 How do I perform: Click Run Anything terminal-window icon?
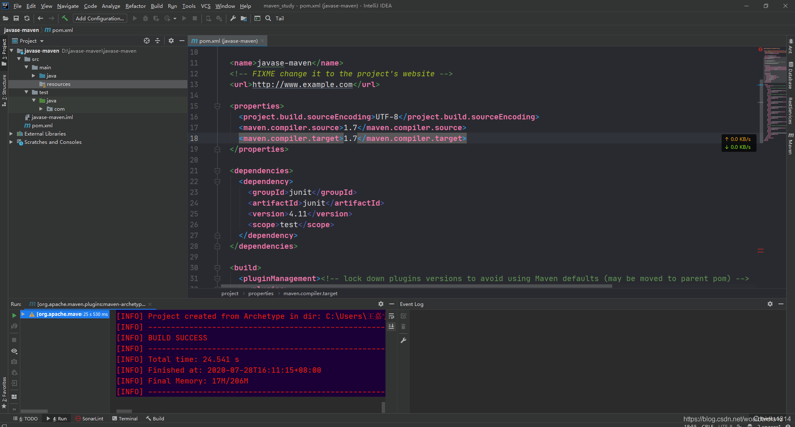pyautogui.click(x=257, y=18)
